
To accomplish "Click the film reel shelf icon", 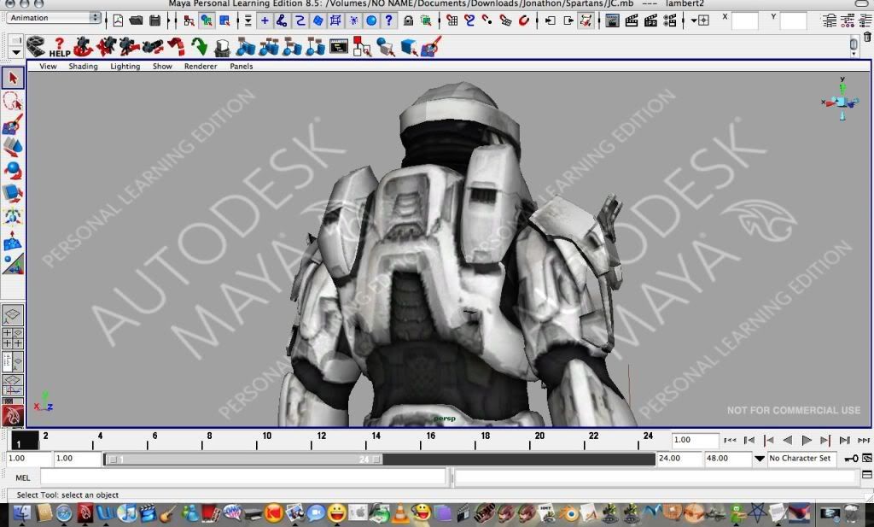I will tap(36, 47).
